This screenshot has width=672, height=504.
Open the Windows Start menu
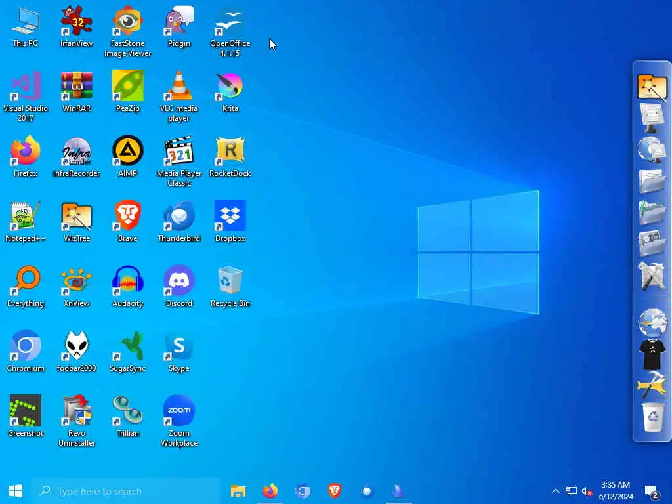click(x=16, y=491)
